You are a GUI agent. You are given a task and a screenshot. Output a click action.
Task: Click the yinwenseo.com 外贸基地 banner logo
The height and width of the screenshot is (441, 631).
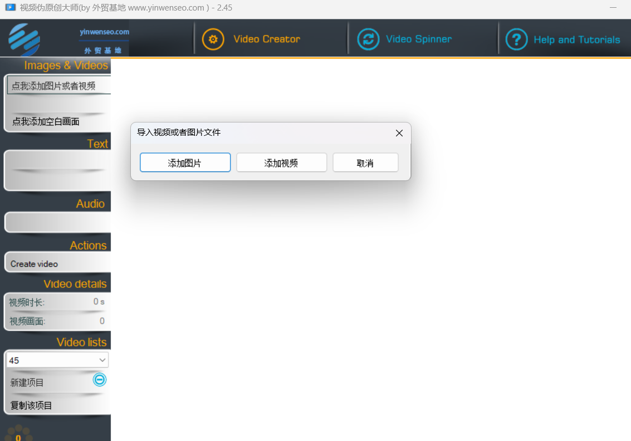[x=104, y=40]
